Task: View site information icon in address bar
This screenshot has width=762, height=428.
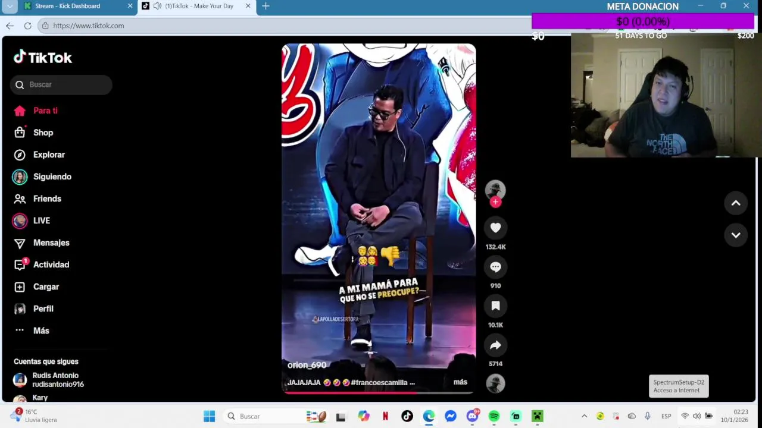Action: [45, 26]
